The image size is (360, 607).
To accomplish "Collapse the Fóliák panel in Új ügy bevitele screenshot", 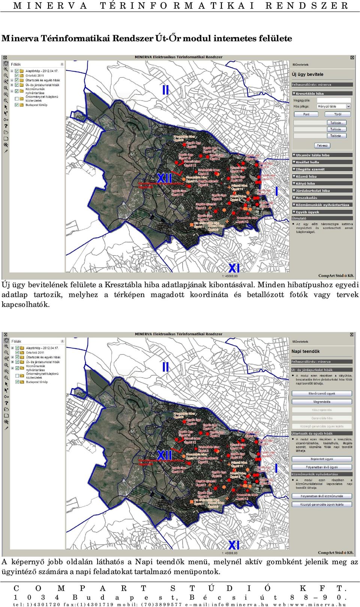I will (x=62, y=64).
